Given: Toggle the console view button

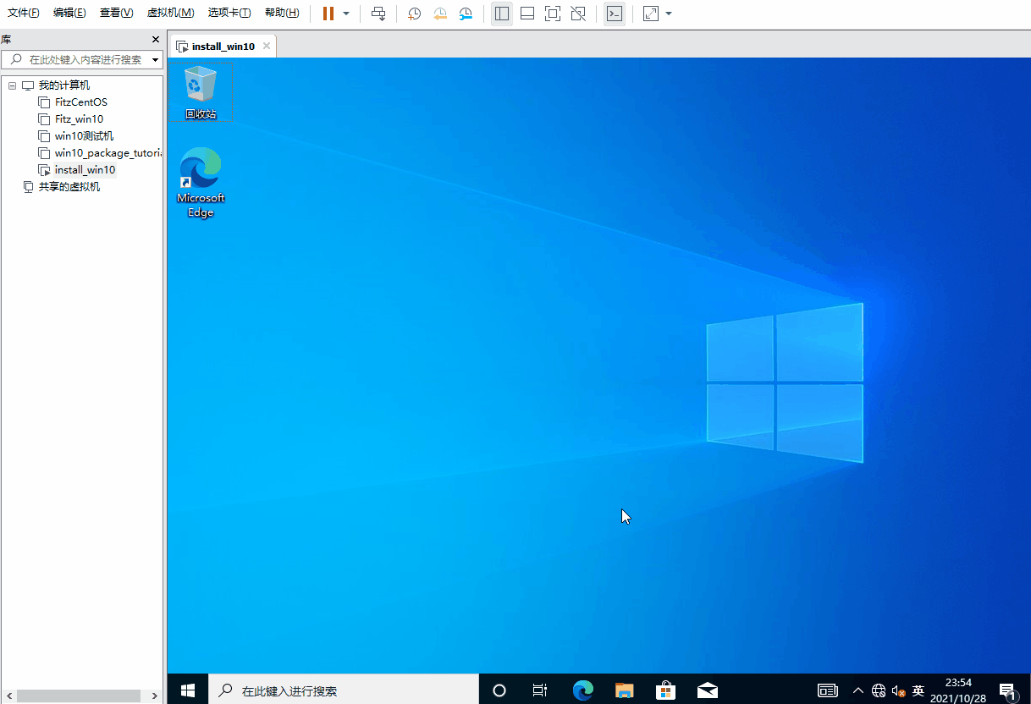Looking at the screenshot, I should click(x=615, y=14).
